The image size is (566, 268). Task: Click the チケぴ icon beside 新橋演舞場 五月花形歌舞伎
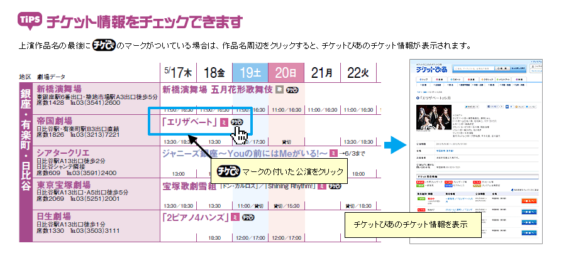coord(292,90)
